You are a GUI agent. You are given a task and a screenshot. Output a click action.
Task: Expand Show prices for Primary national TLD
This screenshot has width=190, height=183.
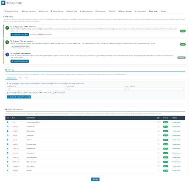click(176, 122)
